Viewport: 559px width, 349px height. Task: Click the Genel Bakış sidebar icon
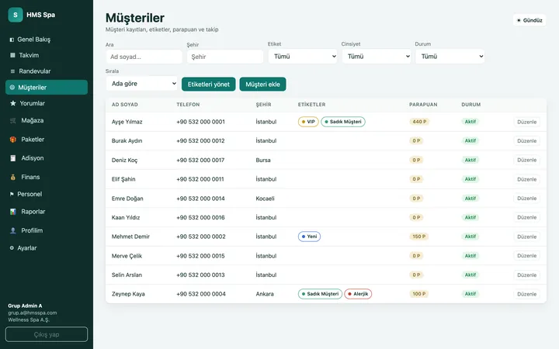click(x=12, y=40)
